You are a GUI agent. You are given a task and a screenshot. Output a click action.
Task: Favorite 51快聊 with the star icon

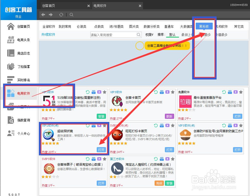(x=105, y=92)
